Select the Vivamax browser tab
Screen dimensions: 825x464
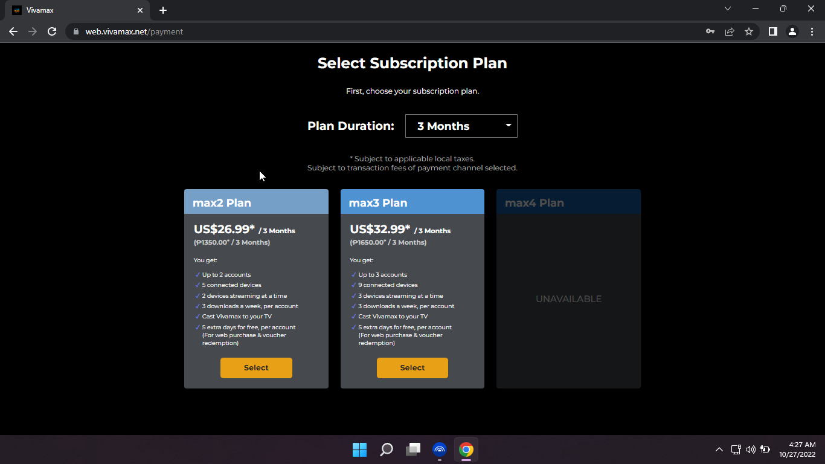coord(77,10)
